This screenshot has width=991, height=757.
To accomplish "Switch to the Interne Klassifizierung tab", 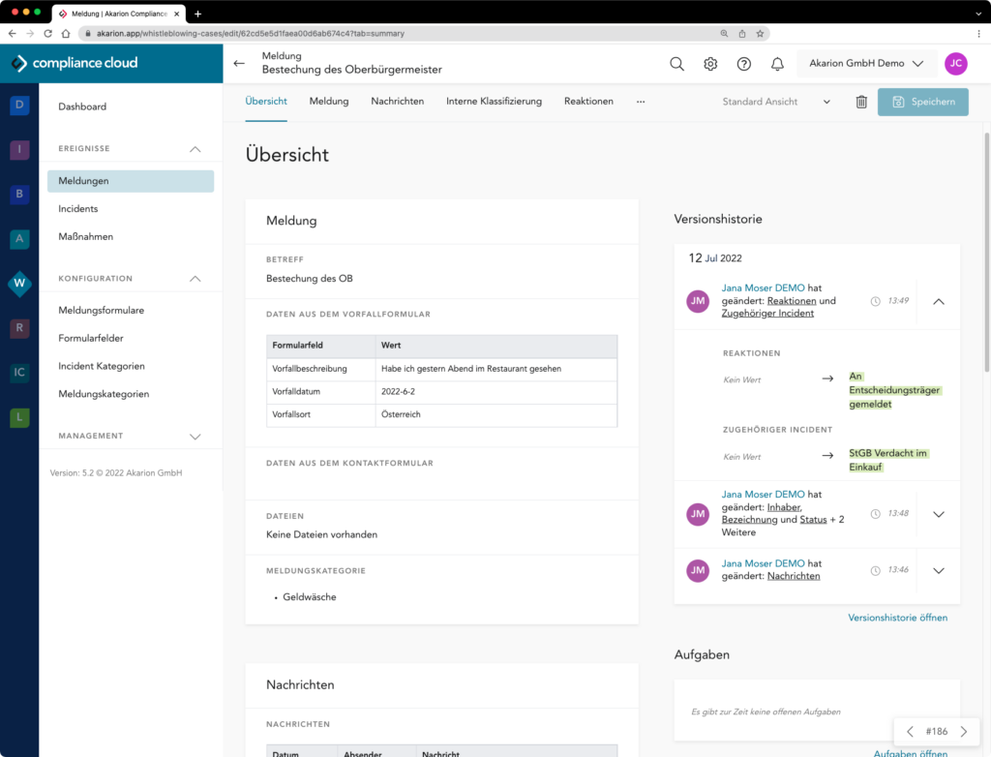I will (x=494, y=101).
